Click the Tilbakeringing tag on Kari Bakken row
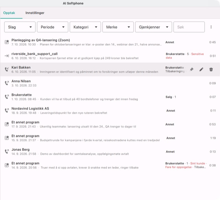The image size is (220, 200). click(175, 71)
